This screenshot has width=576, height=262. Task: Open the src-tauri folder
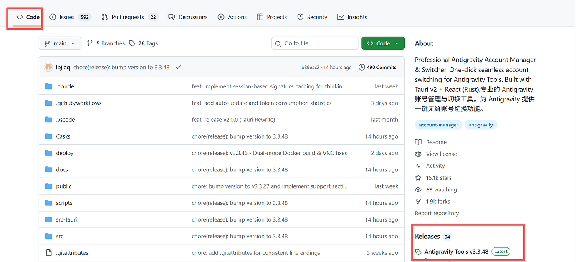pyautogui.click(x=66, y=220)
